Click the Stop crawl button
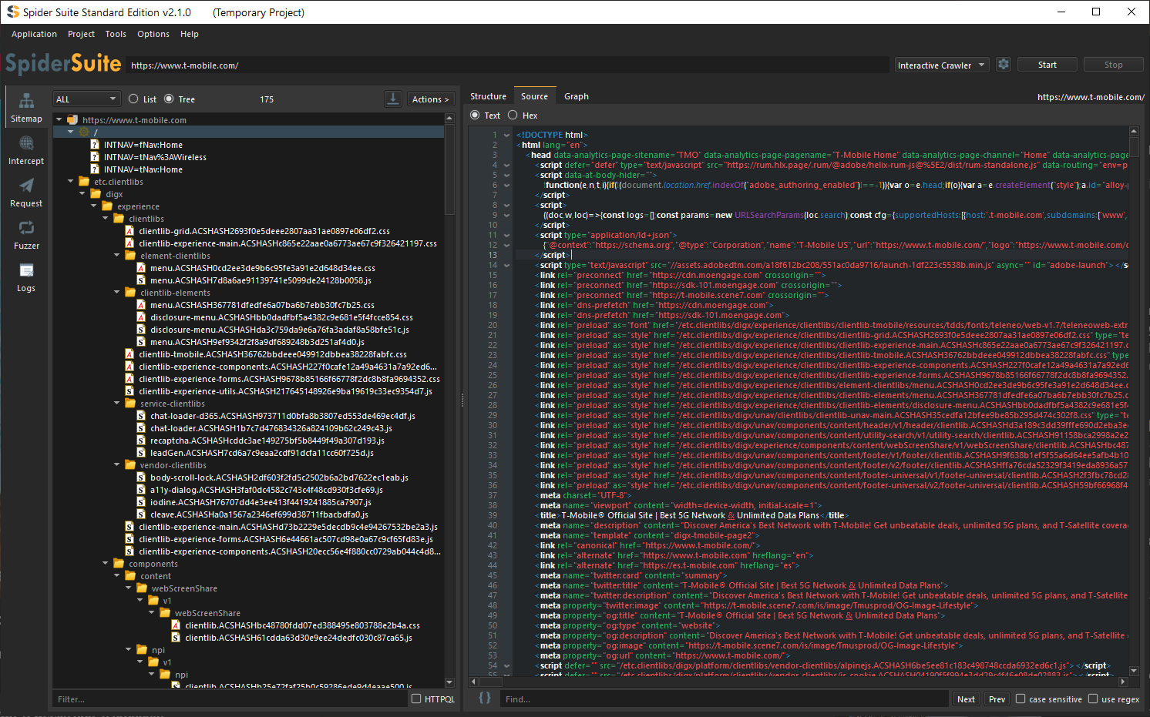 [1114, 65]
